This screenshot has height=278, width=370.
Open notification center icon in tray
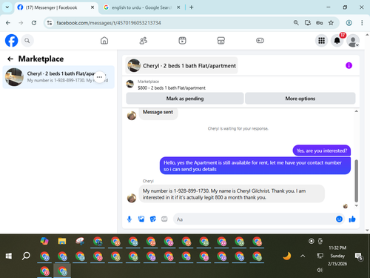(358, 256)
